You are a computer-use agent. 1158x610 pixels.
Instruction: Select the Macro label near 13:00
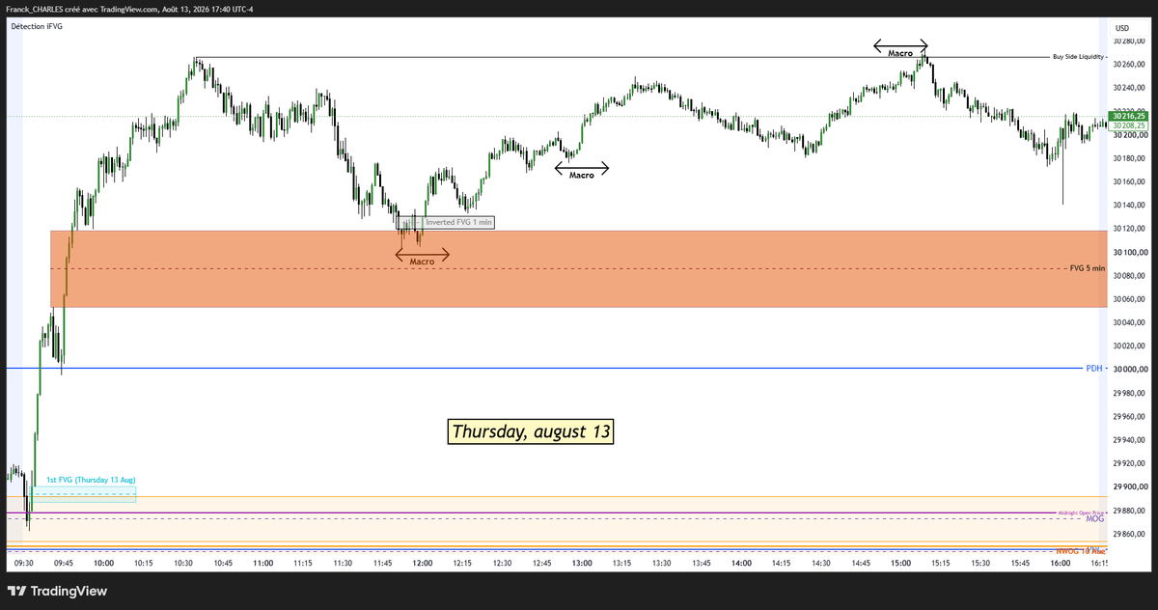582,176
